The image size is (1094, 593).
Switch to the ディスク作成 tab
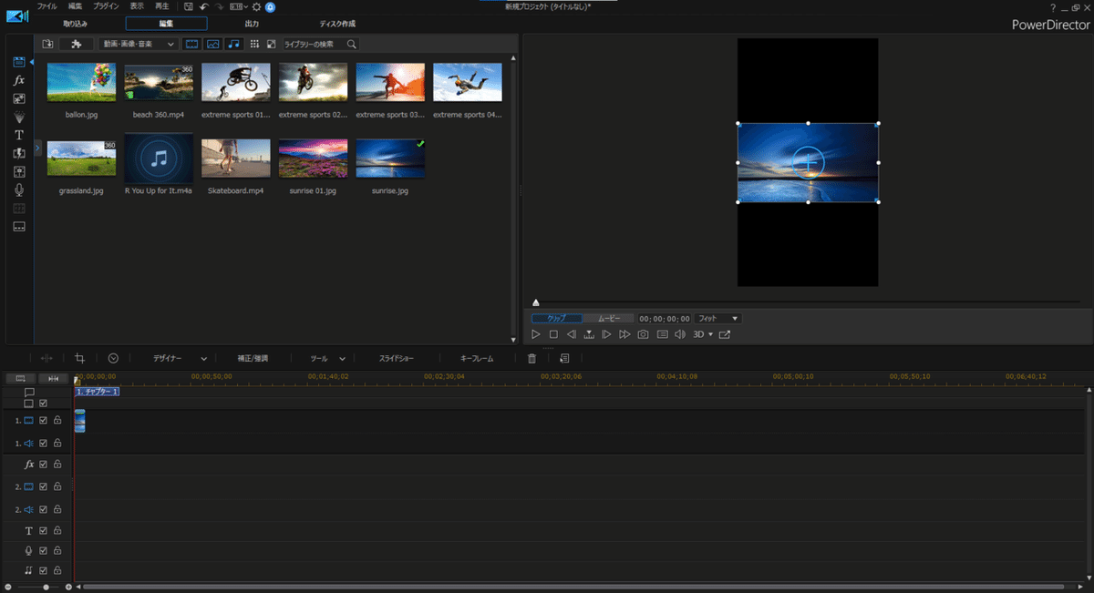pos(337,24)
